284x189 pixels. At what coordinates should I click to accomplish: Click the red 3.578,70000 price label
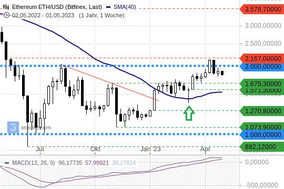[x=262, y=9]
